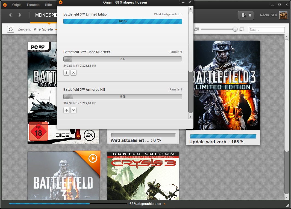Click the 'Wird fortgesetzt ...' status text
Screen dimensions: 291x209
168,14
